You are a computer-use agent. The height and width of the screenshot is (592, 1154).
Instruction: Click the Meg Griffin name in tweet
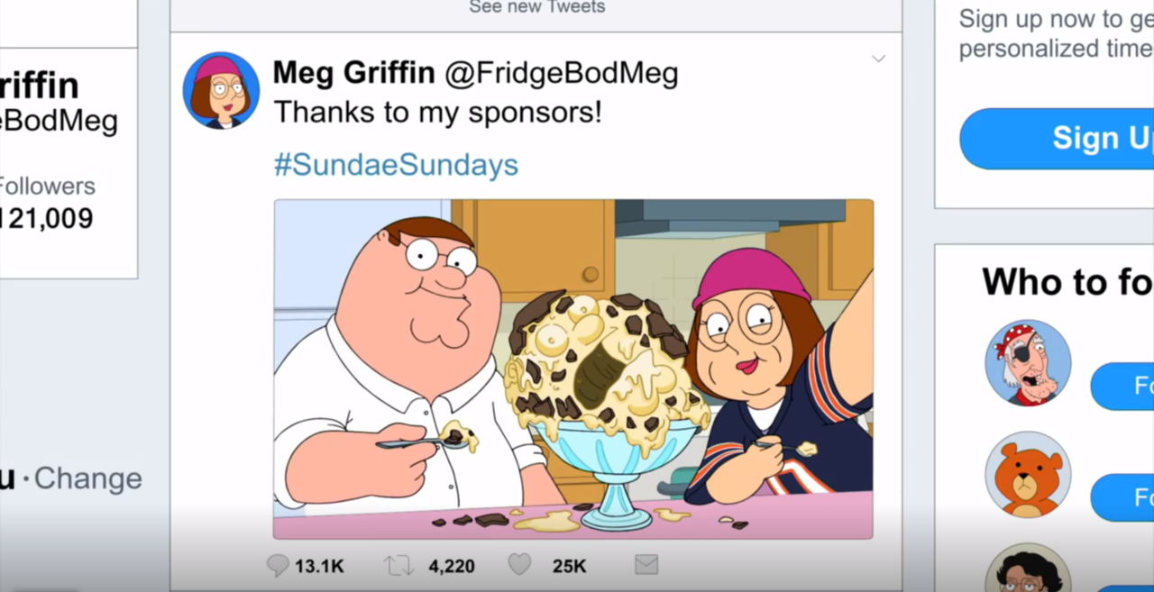tap(354, 73)
